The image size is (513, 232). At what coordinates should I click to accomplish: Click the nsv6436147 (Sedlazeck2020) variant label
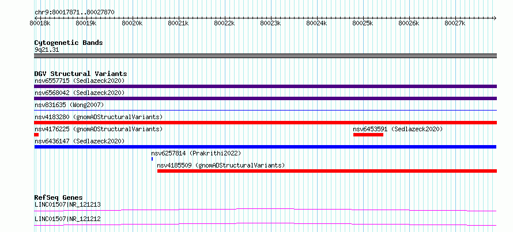click(80, 141)
